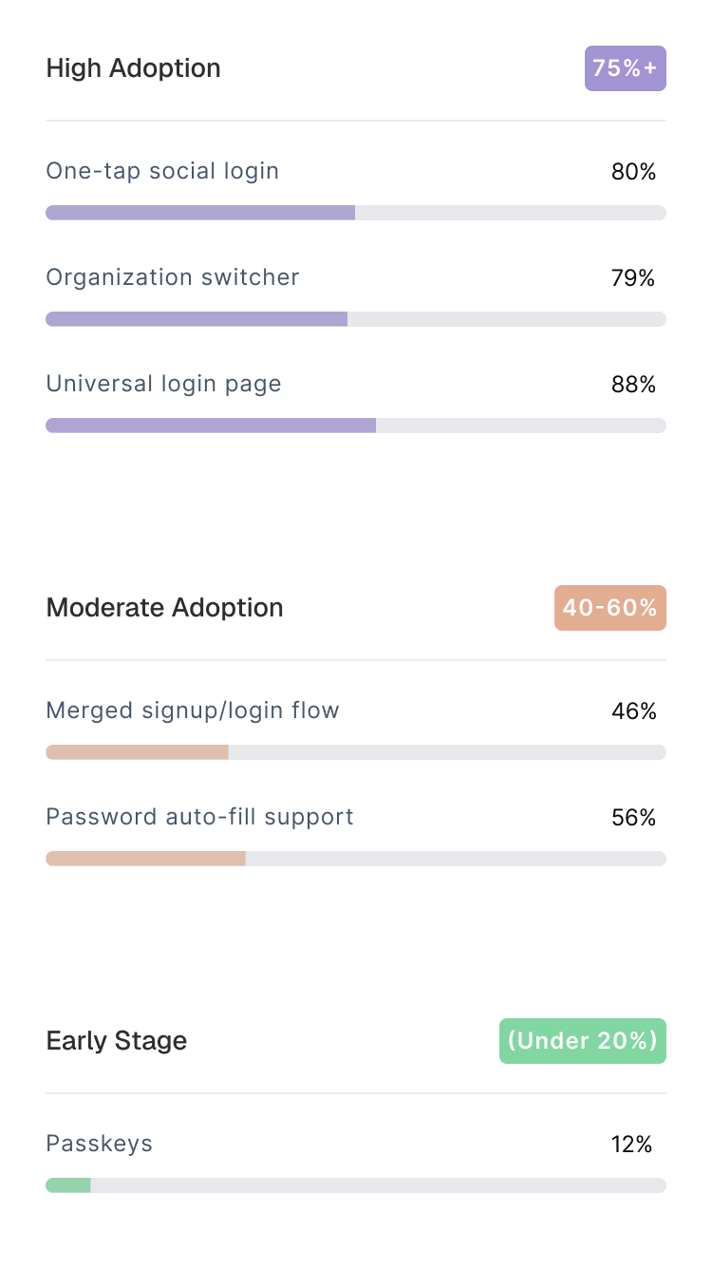
Task: Click the High Adoption heading
Action: (133, 68)
